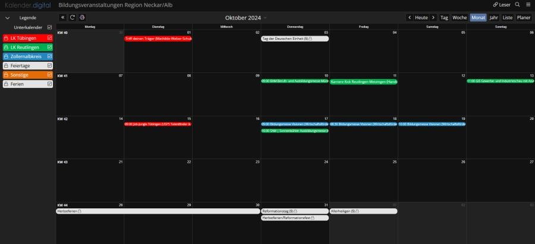This screenshot has width=535, height=244.
Task: Open the search magnifier icon
Action: (517, 5)
